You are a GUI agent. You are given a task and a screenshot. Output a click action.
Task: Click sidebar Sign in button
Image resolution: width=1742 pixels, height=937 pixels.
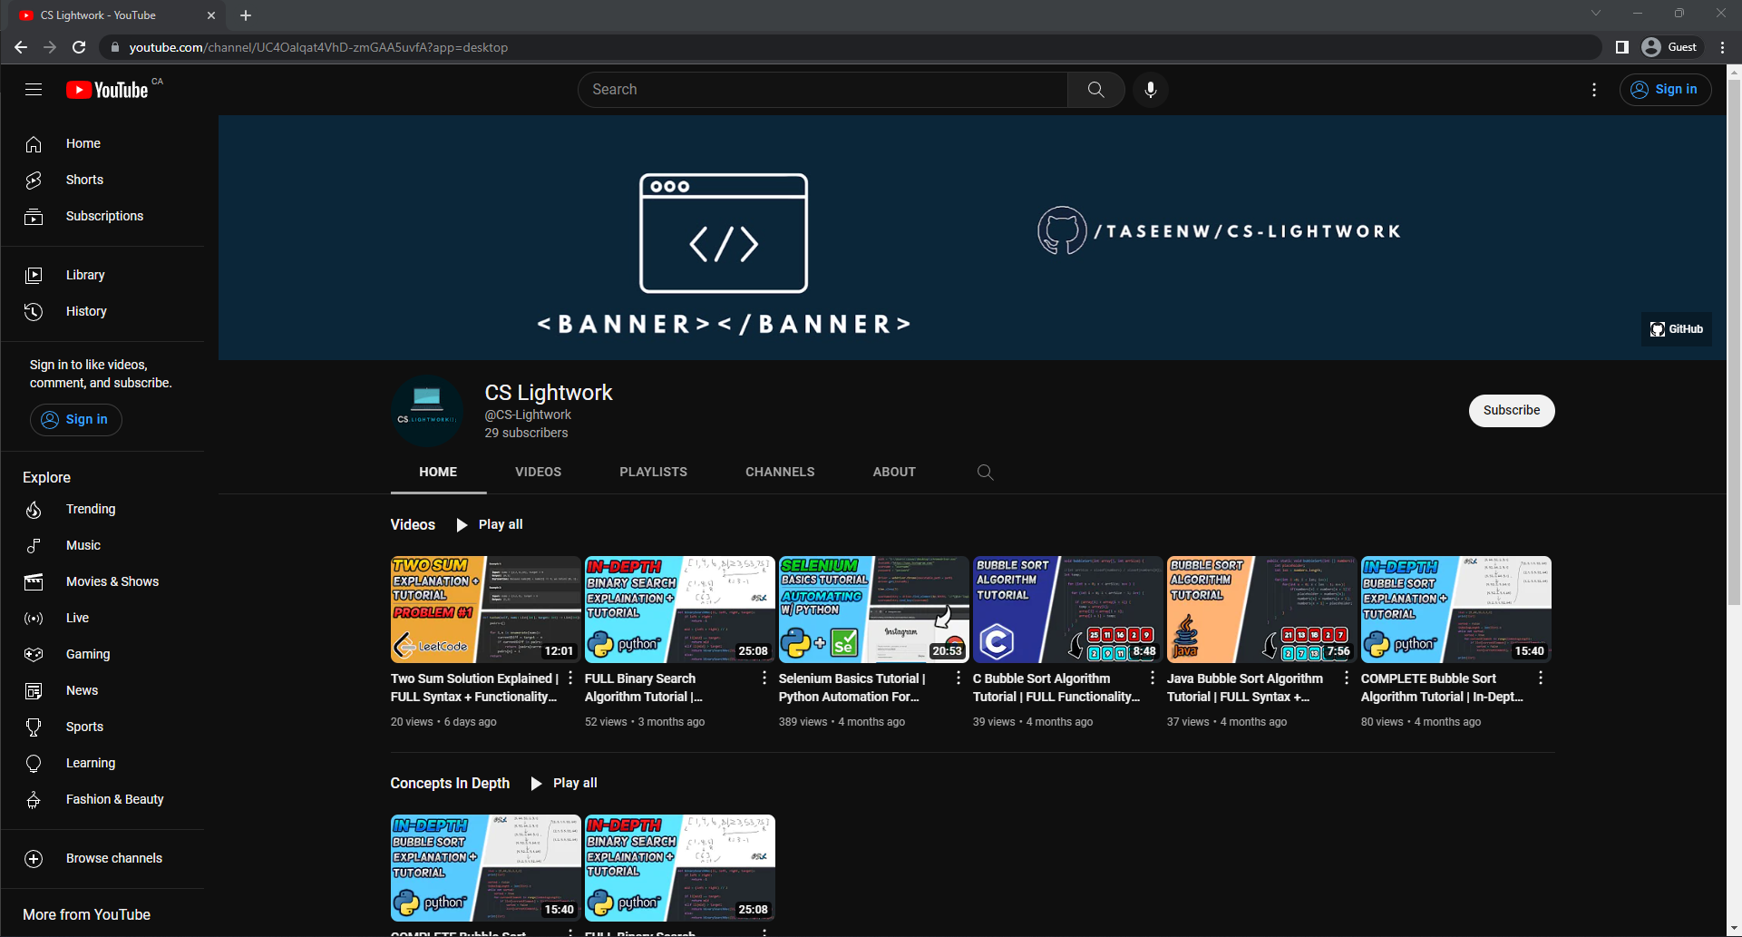coord(76,419)
